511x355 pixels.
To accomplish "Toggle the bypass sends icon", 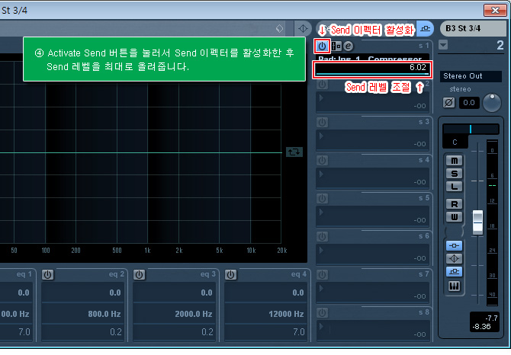I will pos(455,272).
